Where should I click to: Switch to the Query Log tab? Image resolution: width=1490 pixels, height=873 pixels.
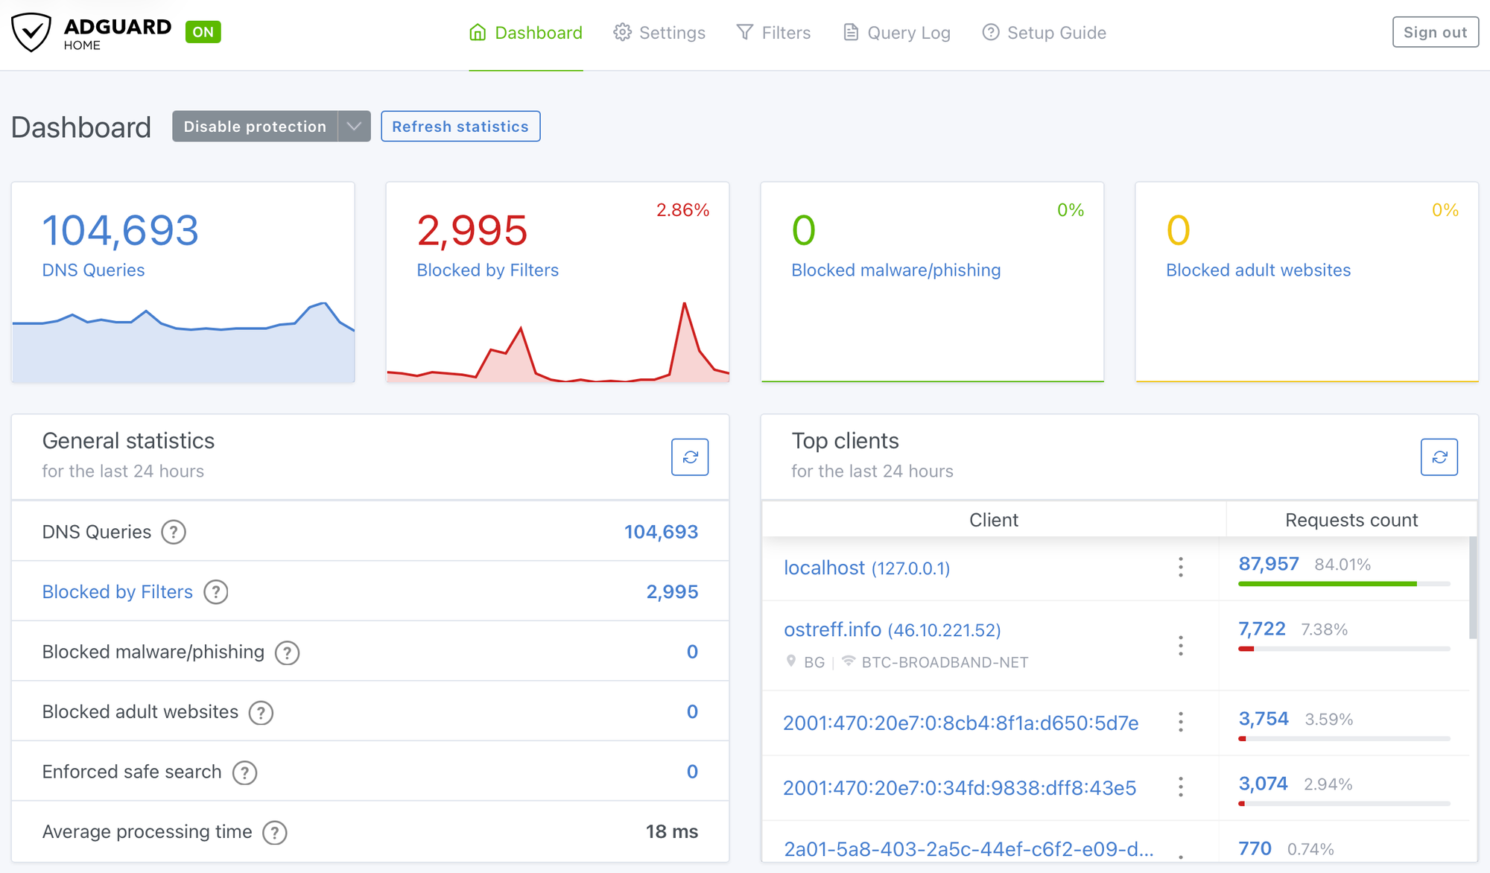coord(897,33)
